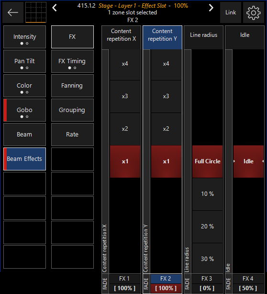Select the Grouping button
The image size is (267, 294).
(x=72, y=110)
